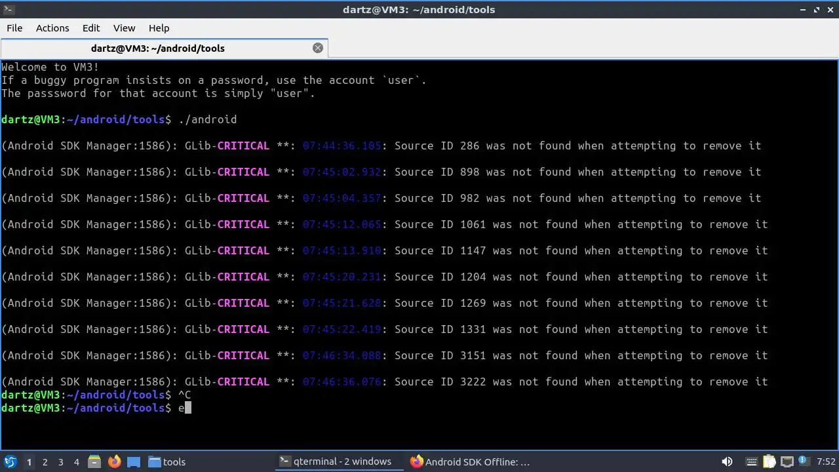Launch Firefox from the taskbar quick launch
The image size is (839, 472).
[x=114, y=462]
